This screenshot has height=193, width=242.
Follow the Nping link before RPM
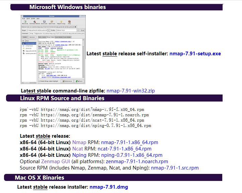pyautogui.click(x=79, y=155)
